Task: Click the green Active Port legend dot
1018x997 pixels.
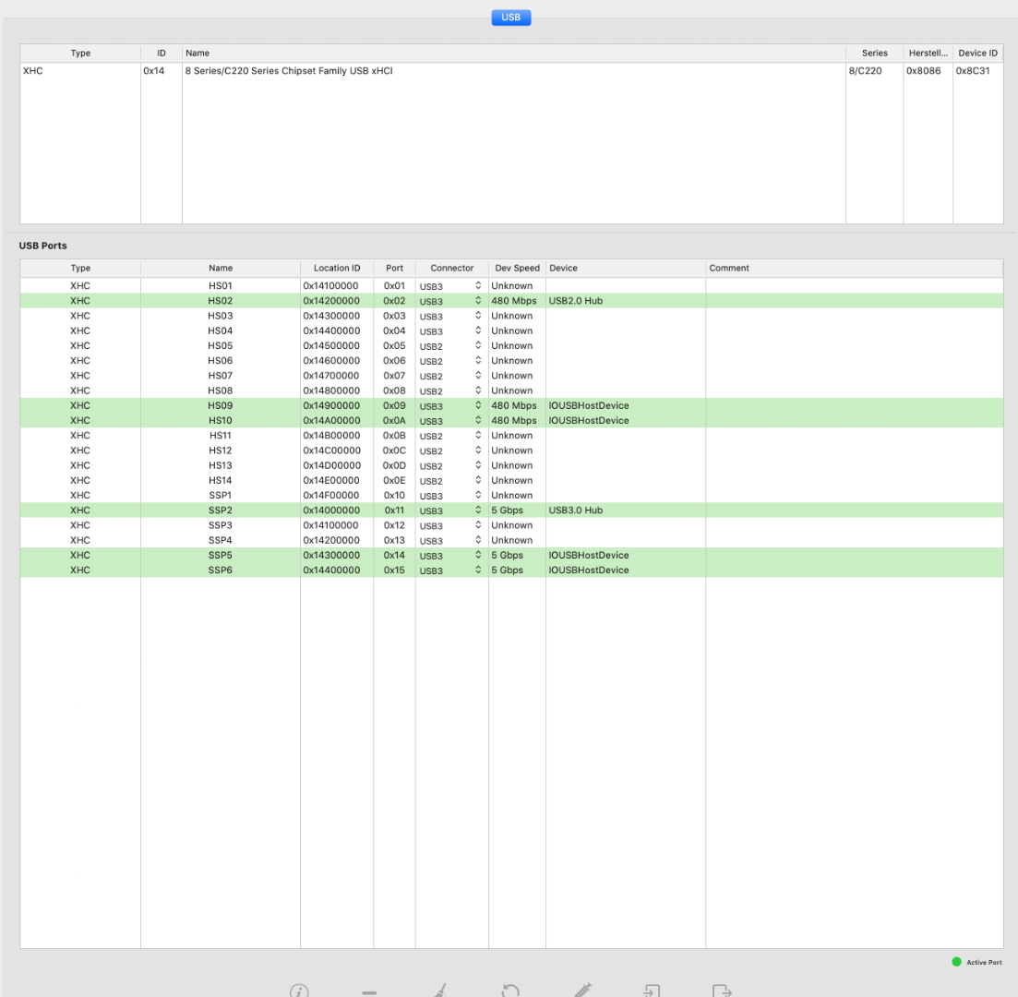Action: coord(956,962)
